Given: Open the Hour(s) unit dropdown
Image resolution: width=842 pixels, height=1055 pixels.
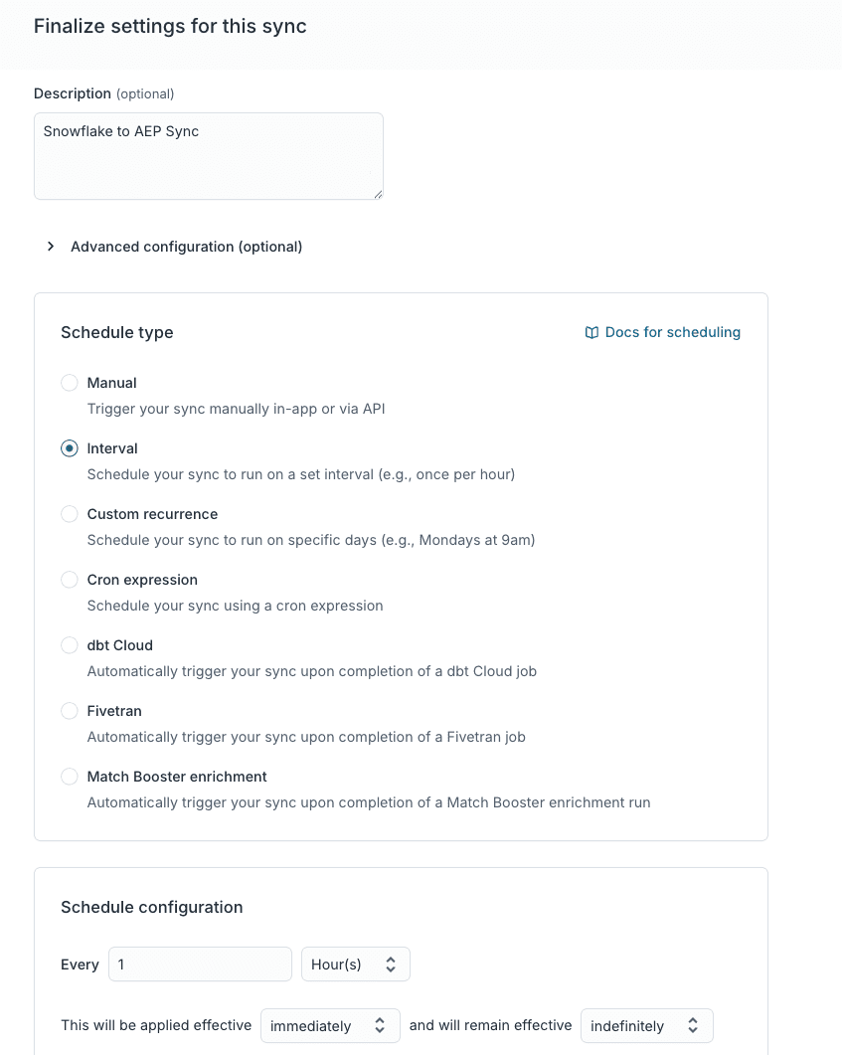Looking at the screenshot, I should pos(355,965).
